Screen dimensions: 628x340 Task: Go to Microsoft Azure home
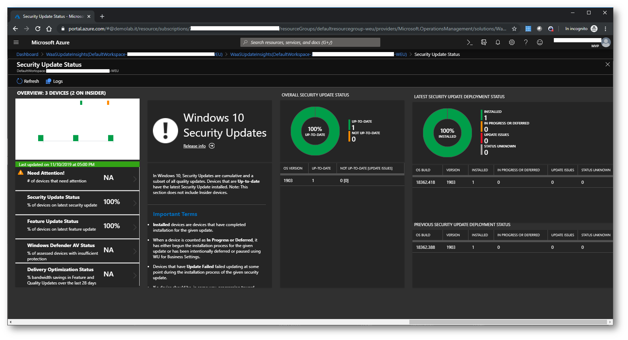50,42
